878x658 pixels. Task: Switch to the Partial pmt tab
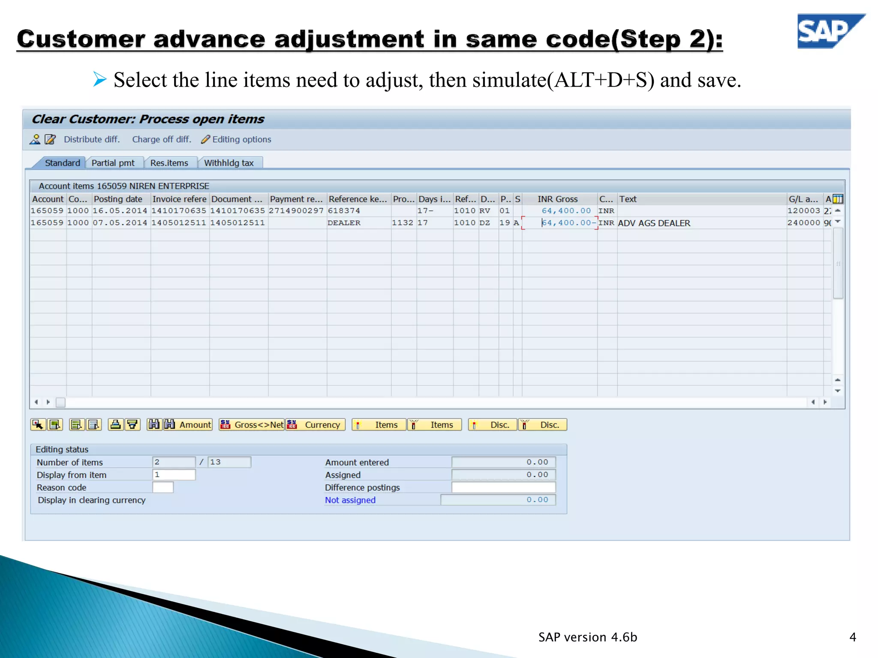(x=113, y=163)
